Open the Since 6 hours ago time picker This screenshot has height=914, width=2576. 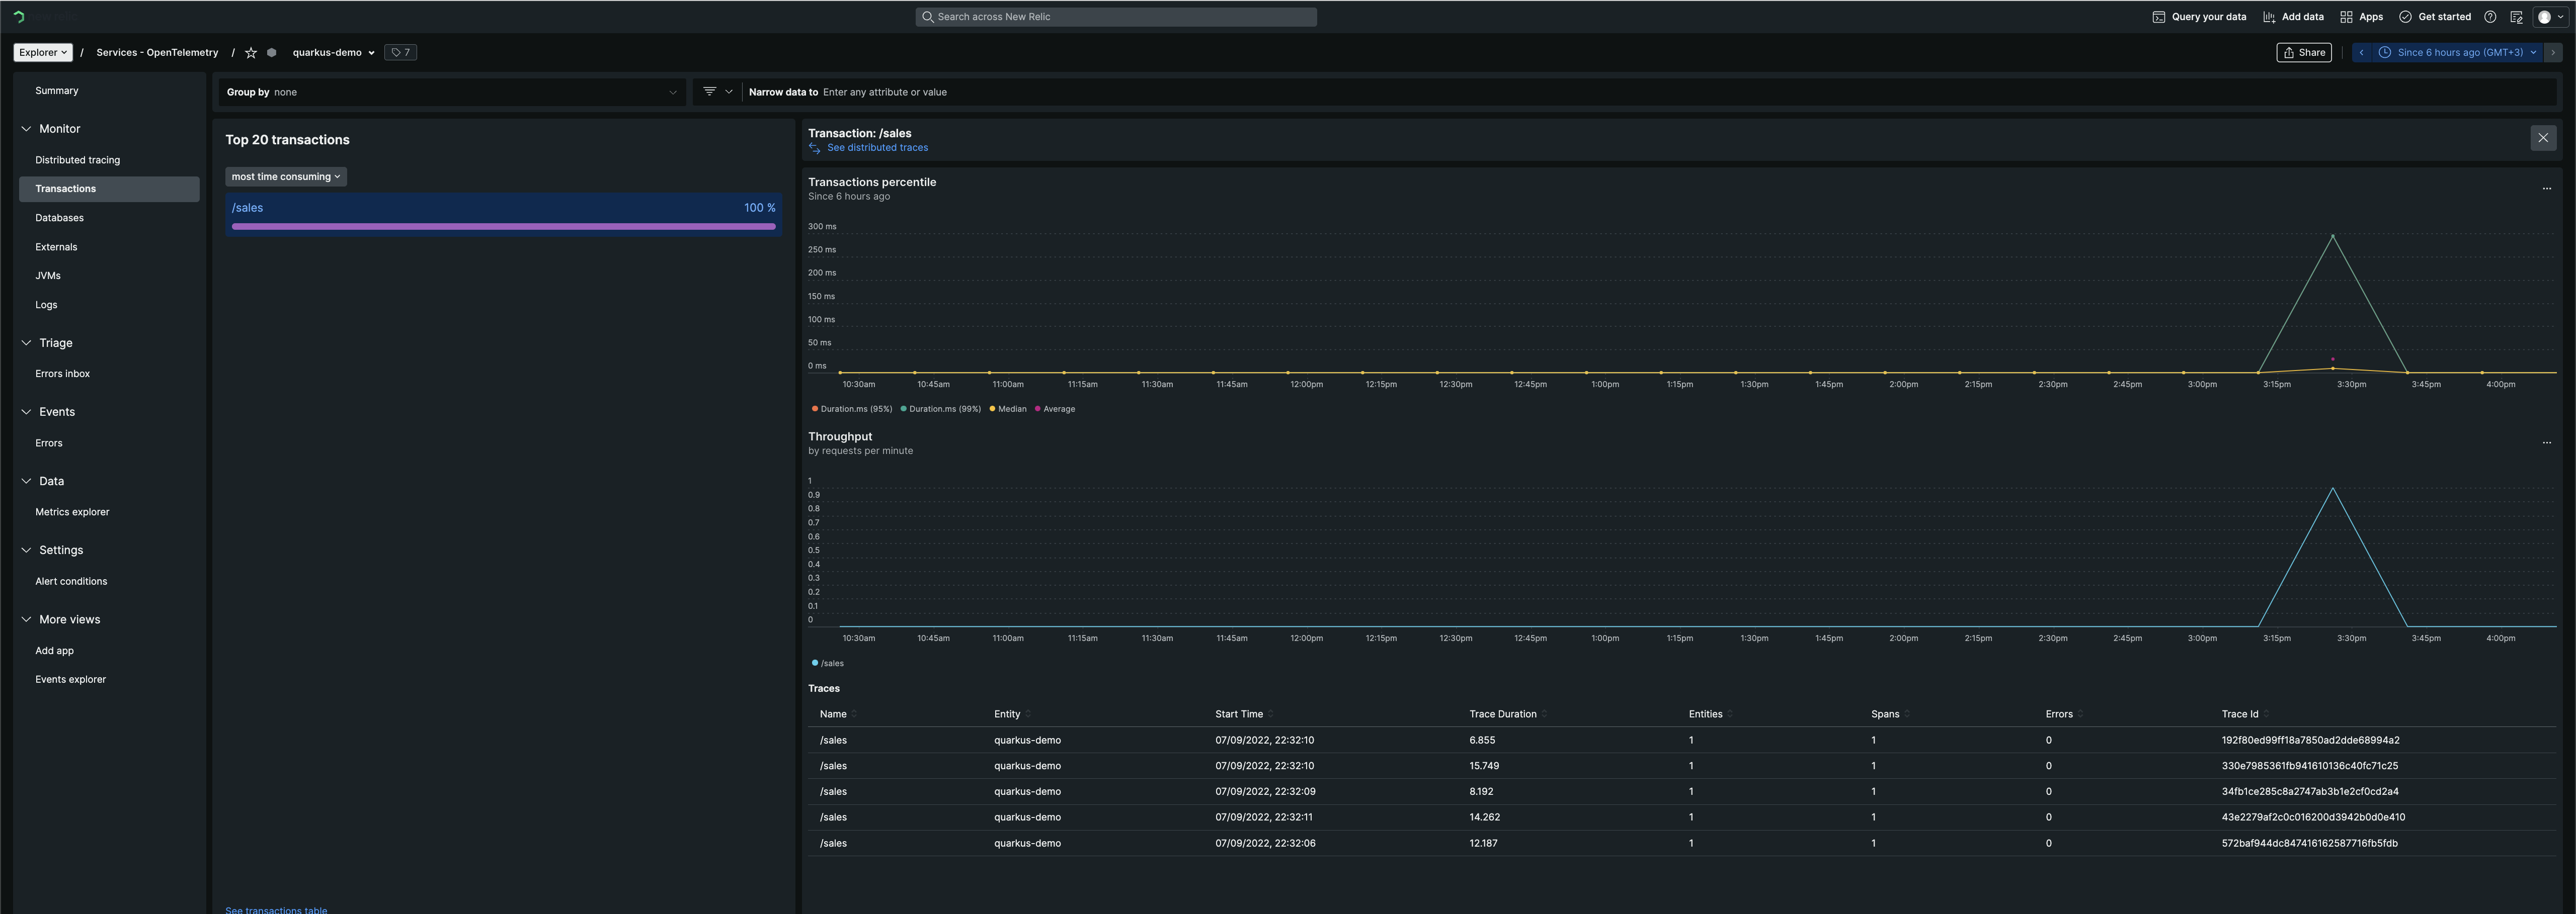2459,53
